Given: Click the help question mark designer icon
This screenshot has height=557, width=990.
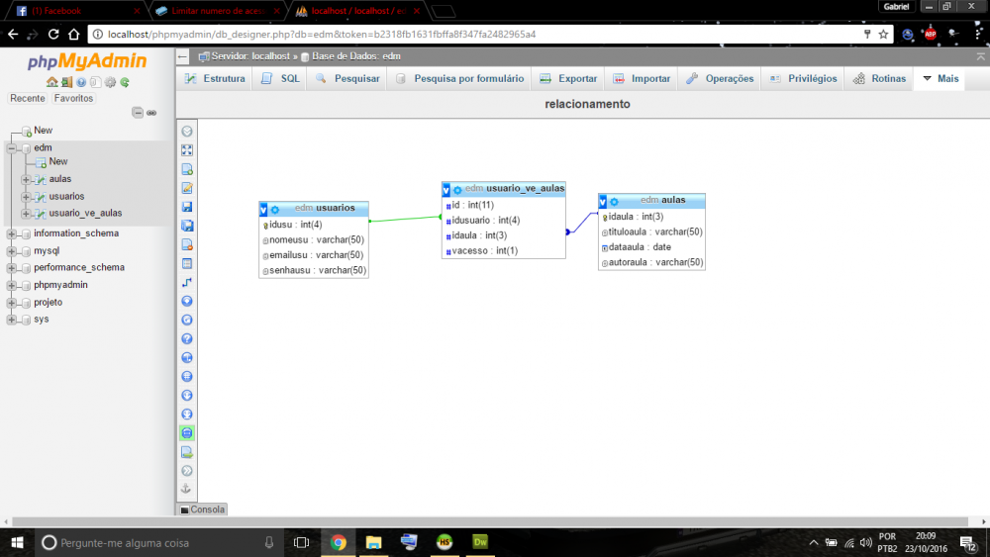Looking at the screenshot, I should click(187, 338).
